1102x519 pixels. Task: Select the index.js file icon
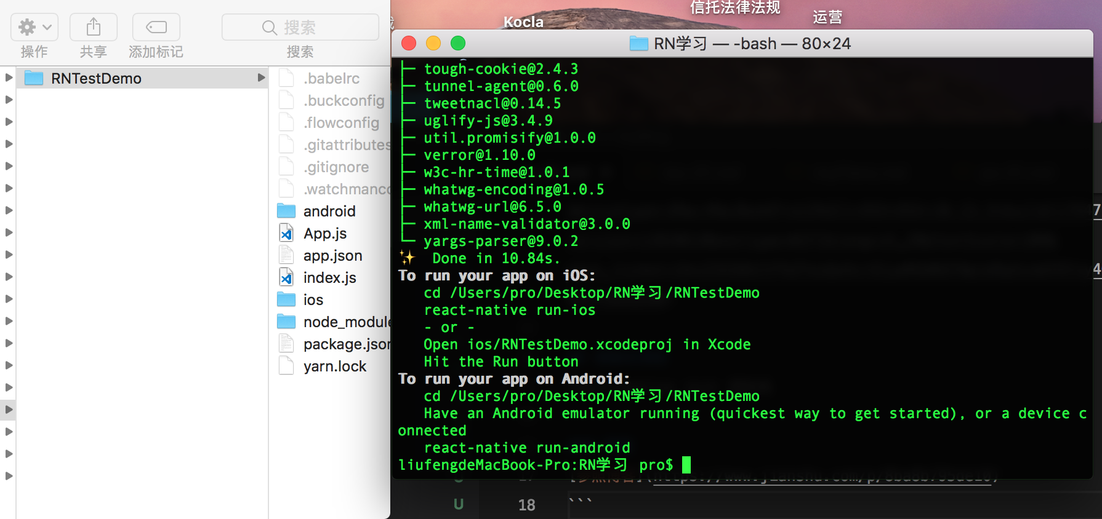(x=286, y=278)
